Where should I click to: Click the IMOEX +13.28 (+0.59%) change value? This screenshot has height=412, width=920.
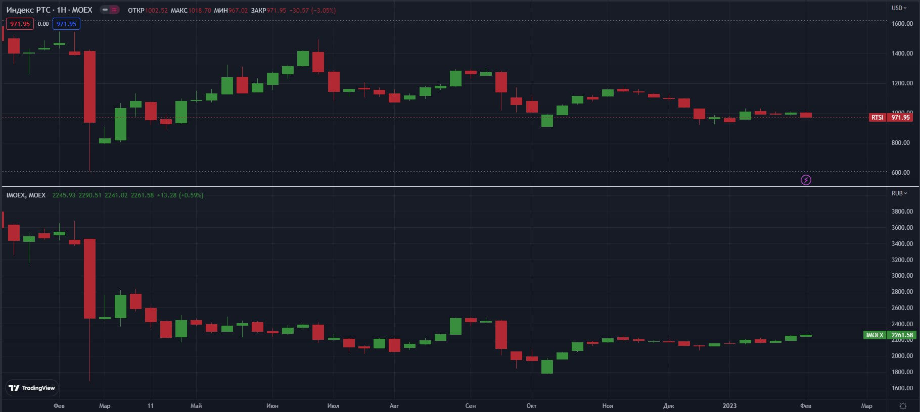pyautogui.click(x=180, y=195)
